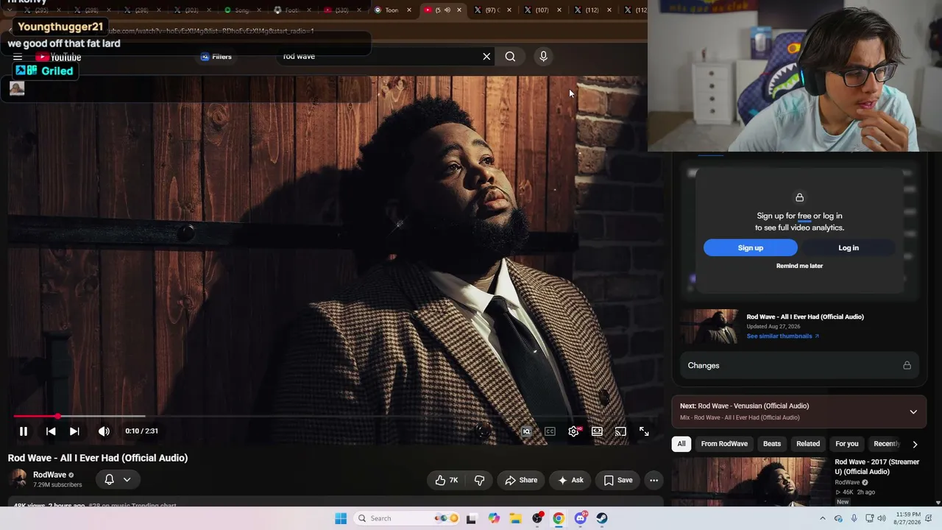Save video to a playlist
Viewport: 942px width, 530px height.
[x=618, y=480]
